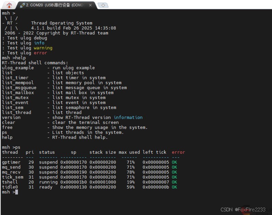Image resolution: width=272 pixels, height=215 pixels.
Task: Click the yellow 'warning' word
Action: [x=43, y=48]
